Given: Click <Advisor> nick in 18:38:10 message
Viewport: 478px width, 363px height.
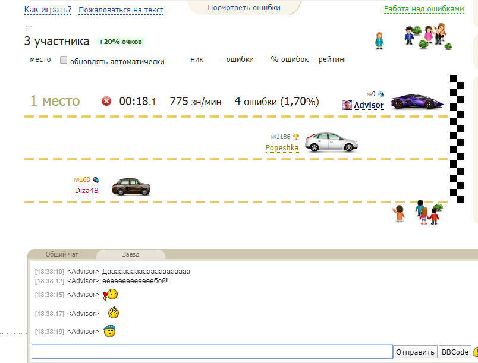Looking at the screenshot, I should (83, 272).
